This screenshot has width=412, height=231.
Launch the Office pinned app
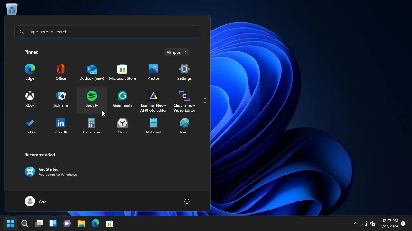tap(61, 72)
